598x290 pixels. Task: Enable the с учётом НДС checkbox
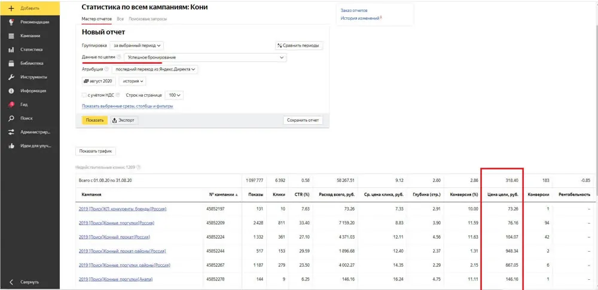pos(84,95)
